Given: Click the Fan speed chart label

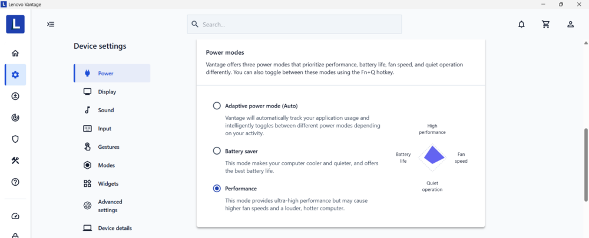Looking at the screenshot, I should [x=461, y=158].
